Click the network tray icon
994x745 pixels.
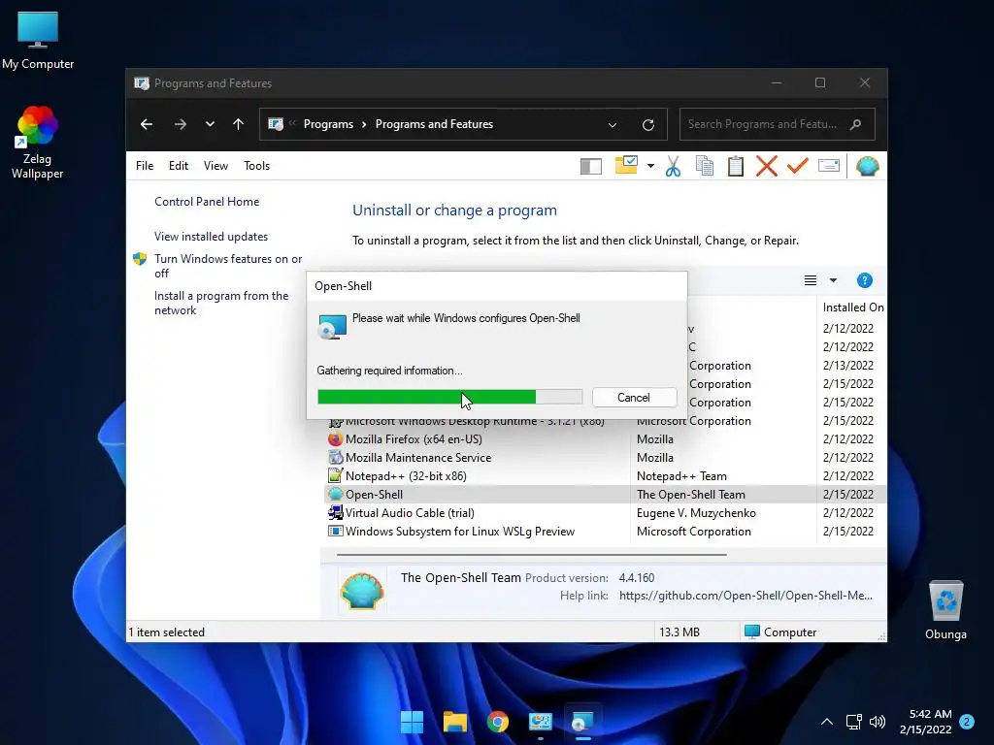click(853, 722)
